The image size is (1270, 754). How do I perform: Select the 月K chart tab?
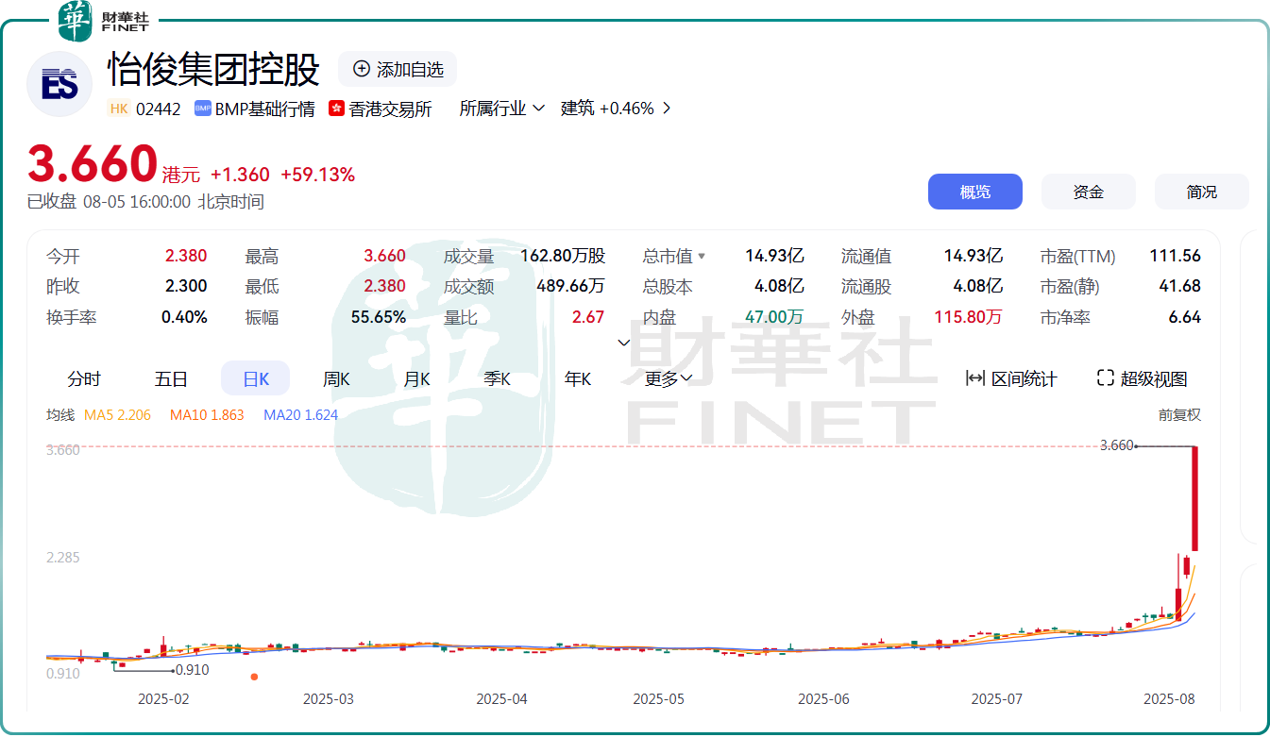(x=416, y=378)
